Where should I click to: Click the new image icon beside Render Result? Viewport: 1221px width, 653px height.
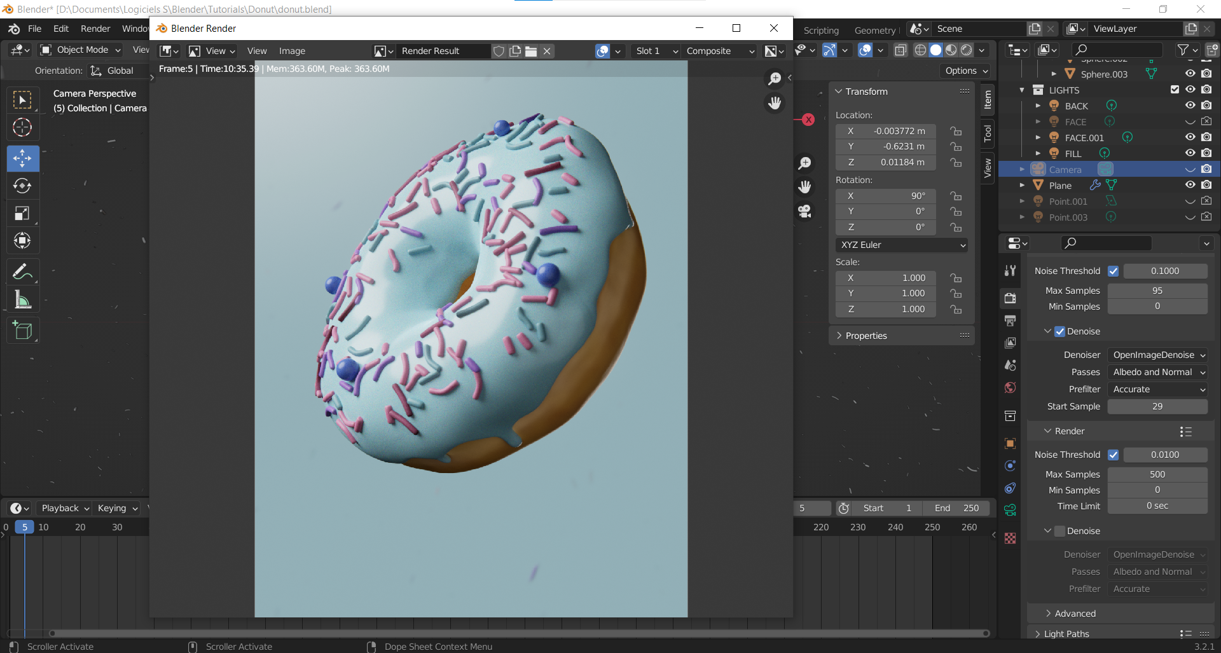515,51
